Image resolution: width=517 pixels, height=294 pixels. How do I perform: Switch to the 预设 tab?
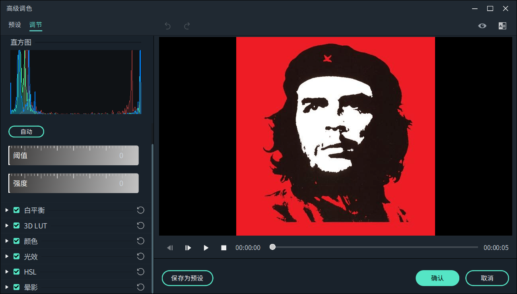pyautogui.click(x=15, y=25)
